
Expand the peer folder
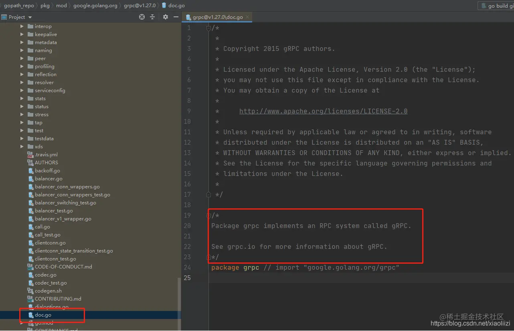click(22, 59)
